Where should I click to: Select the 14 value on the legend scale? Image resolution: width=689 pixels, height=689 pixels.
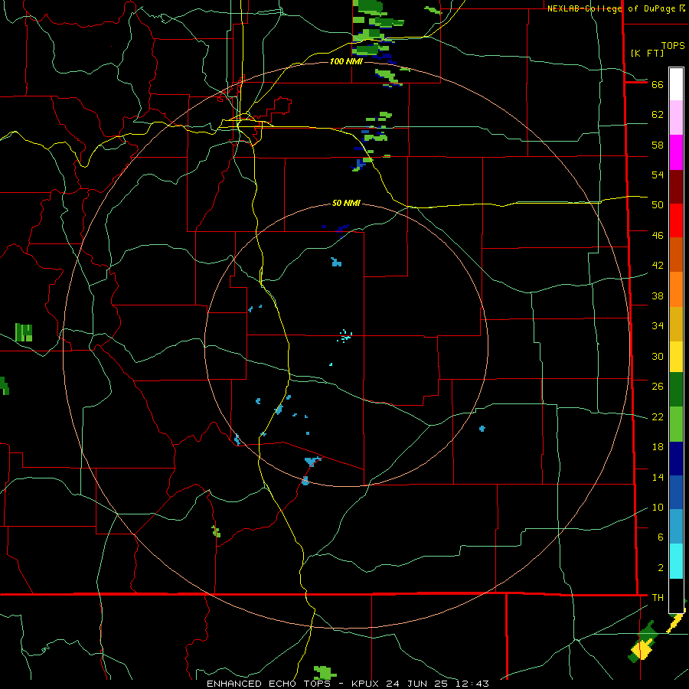(658, 477)
